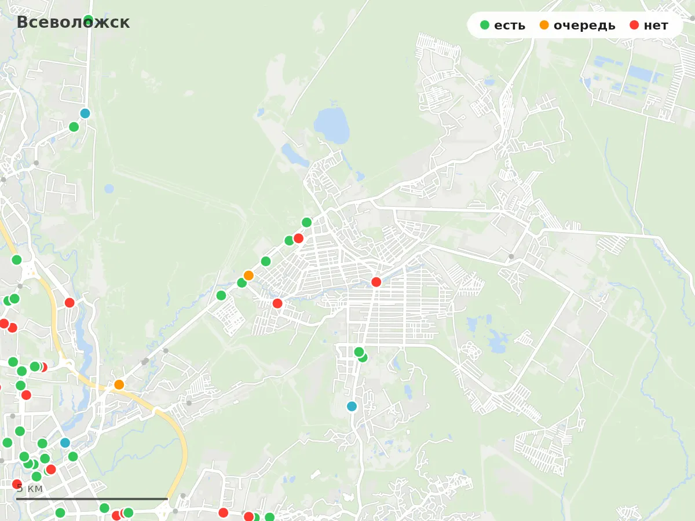Open the red marker at the river crossing in town

tap(376, 282)
